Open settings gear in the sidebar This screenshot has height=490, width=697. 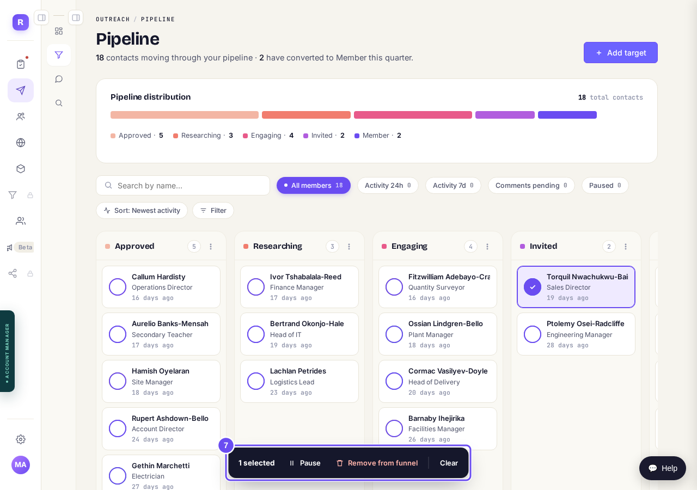point(21,439)
